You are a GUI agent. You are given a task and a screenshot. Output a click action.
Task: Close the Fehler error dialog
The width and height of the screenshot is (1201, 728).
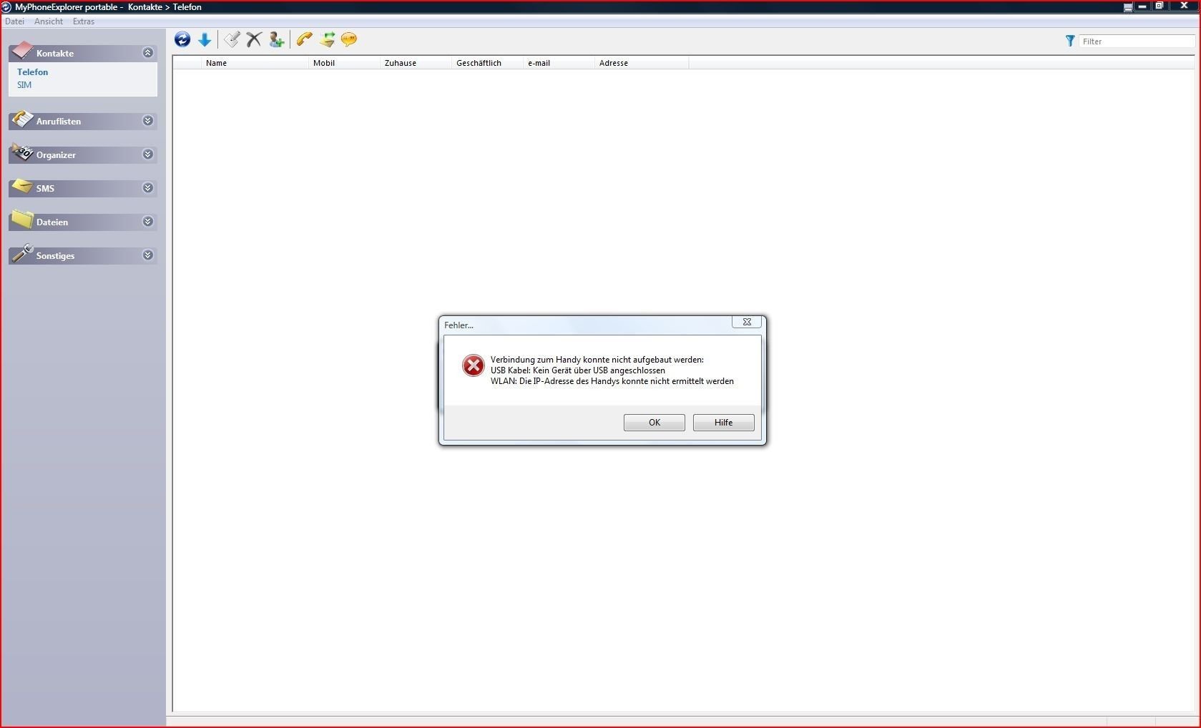(747, 323)
